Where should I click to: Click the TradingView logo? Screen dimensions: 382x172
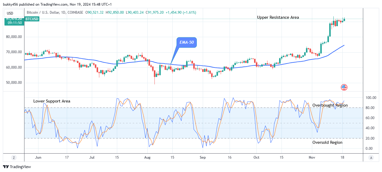pyautogui.click(x=17, y=167)
